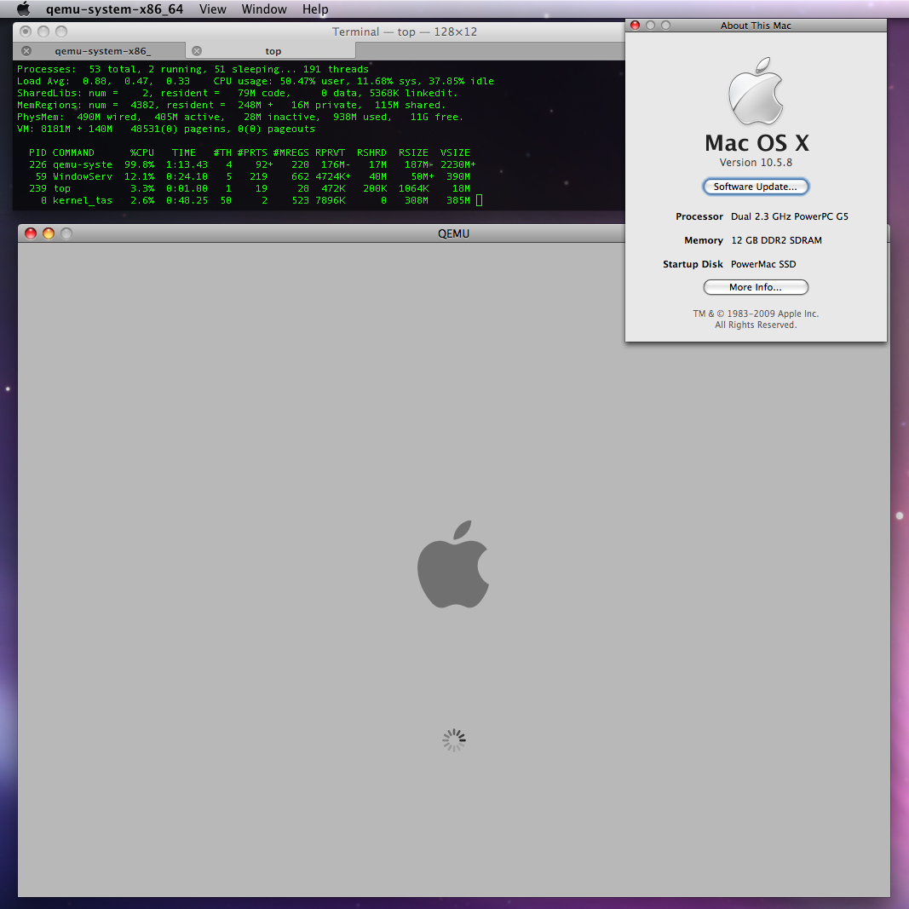
Task: Click Dual 2.3 GHz PowerPC G5 processor value
Action: point(789,216)
